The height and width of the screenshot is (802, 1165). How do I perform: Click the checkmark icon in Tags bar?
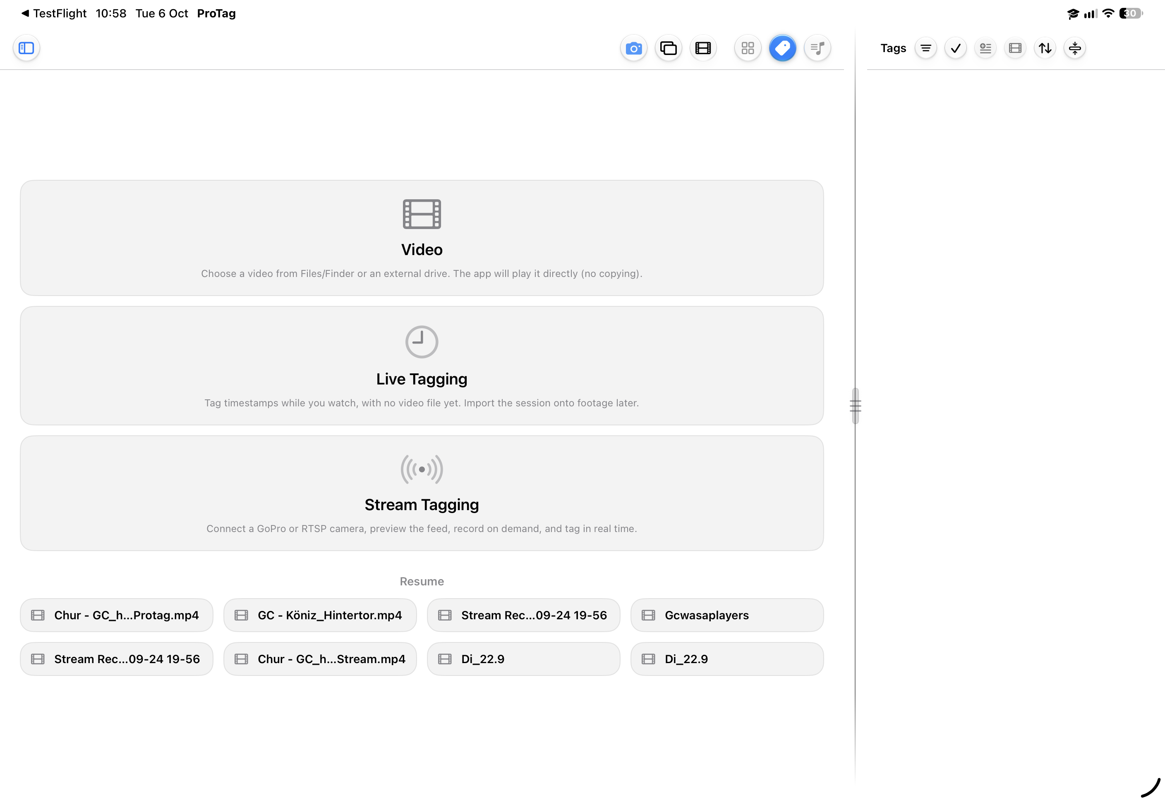tap(955, 48)
